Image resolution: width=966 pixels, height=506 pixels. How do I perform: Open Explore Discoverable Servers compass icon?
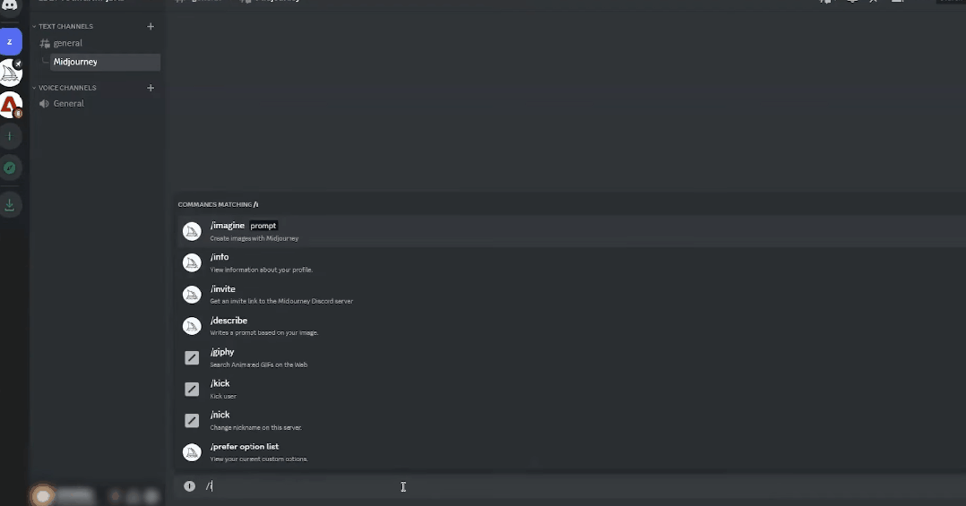(10, 168)
